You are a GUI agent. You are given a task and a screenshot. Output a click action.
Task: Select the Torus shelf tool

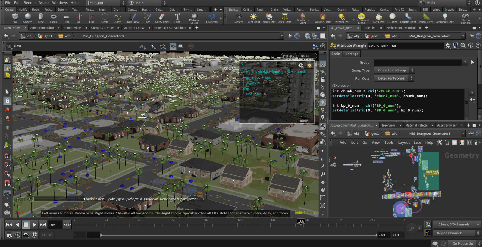pyautogui.click(x=53, y=18)
